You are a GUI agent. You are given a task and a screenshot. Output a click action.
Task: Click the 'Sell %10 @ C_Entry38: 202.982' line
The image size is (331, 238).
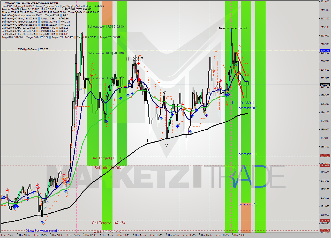pyautogui.click(x=35, y=18)
